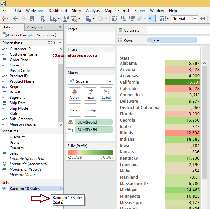Open the Square mark type dropdown
Image resolution: width=210 pixels, height=209 pixels.
click(90, 81)
